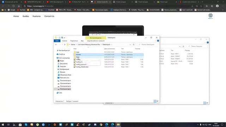Viewport: 226px width, 127px height.
Task: Open the VirusTotal bookmark
Action: (50, 10)
